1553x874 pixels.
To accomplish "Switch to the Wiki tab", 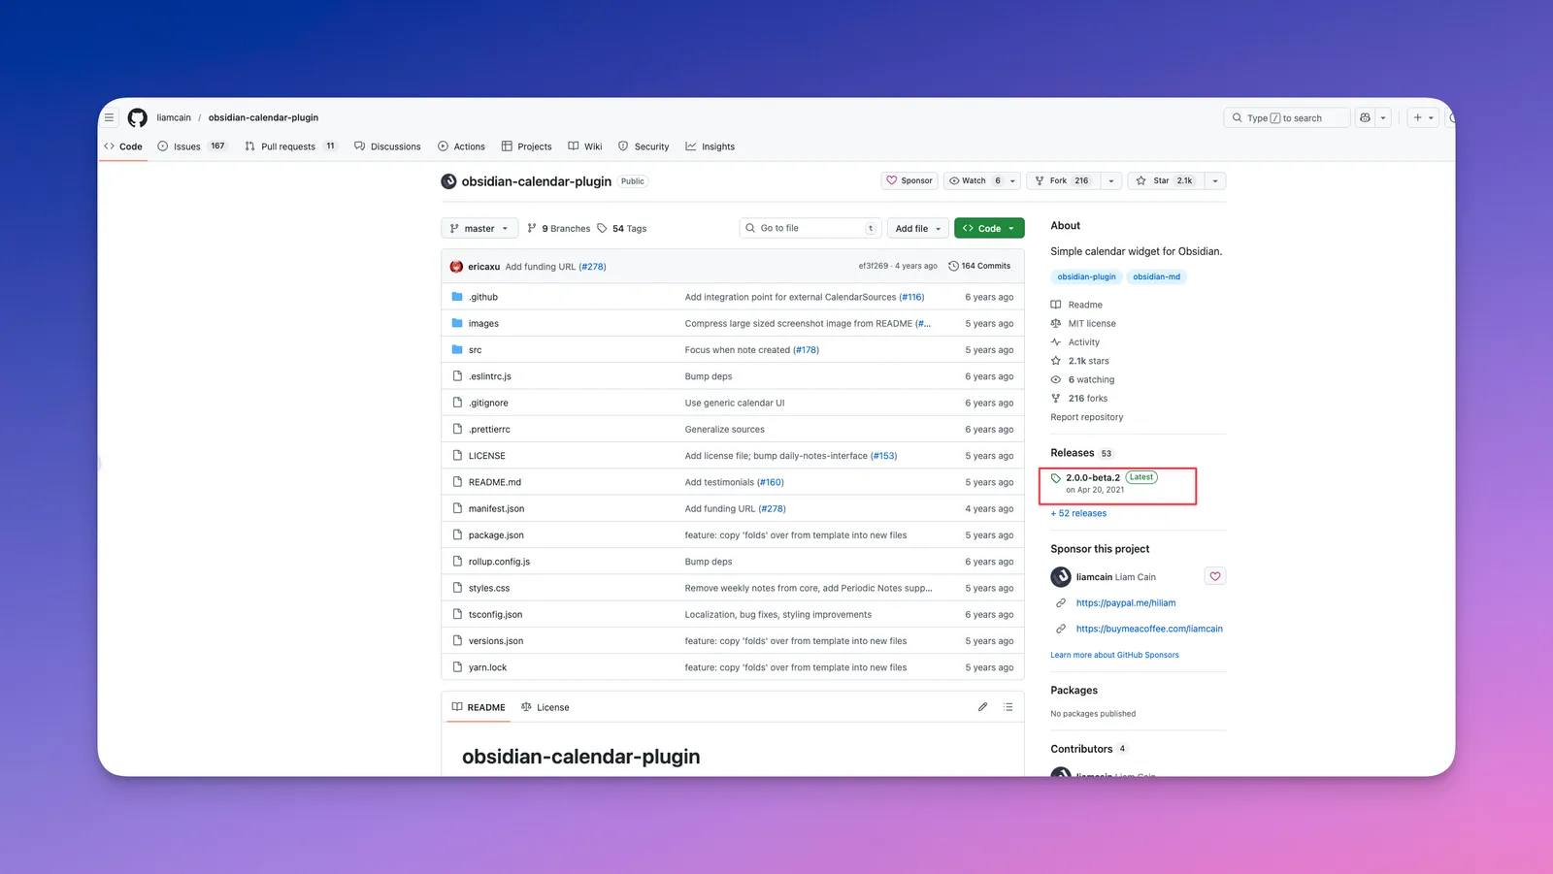I will [x=585, y=146].
